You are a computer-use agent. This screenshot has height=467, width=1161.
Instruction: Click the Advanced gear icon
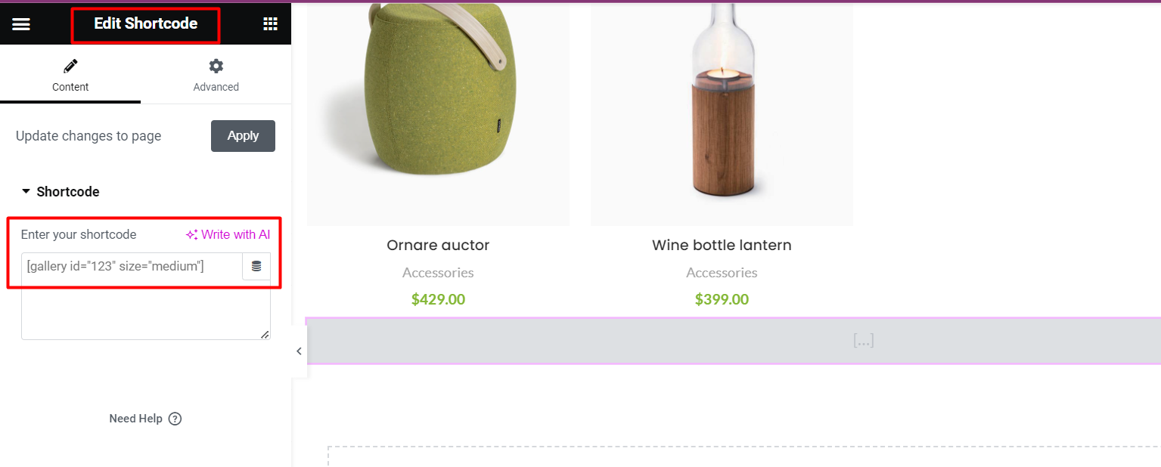216,66
